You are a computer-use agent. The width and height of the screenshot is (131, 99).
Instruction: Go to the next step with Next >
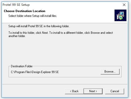tap(93, 91)
